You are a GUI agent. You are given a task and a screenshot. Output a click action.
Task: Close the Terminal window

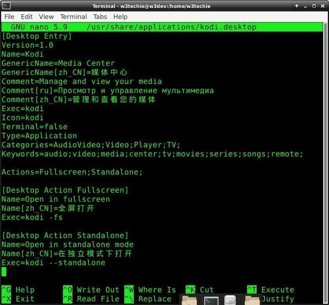[x=323, y=6]
